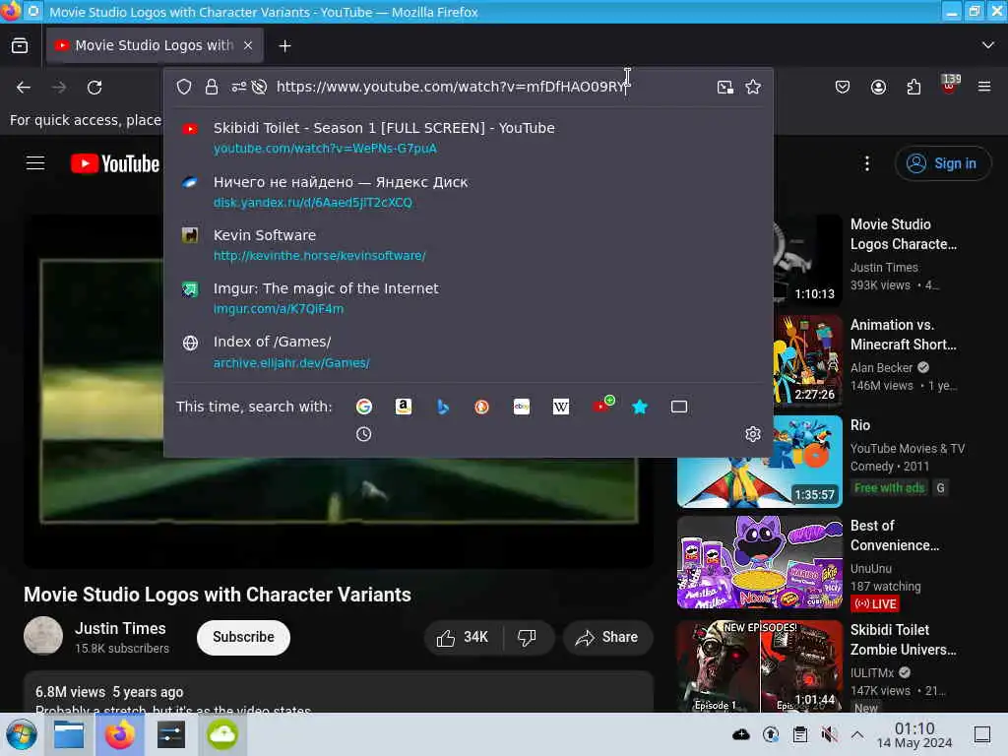Close the Movie Studio Logos tab
1008x756 pixels.
pyautogui.click(x=248, y=45)
